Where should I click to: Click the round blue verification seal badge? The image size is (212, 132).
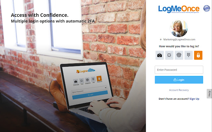tap(207, 8)
